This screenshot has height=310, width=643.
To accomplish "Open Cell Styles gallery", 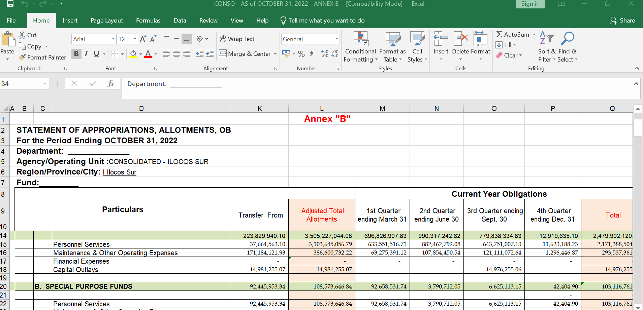I will (x=417, y=47).
